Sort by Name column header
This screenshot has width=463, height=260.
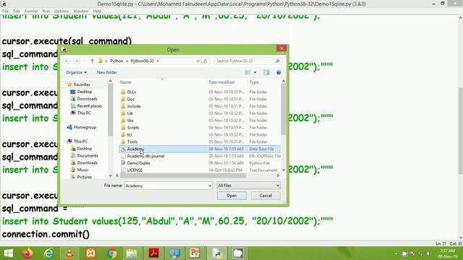pos(125,82)
